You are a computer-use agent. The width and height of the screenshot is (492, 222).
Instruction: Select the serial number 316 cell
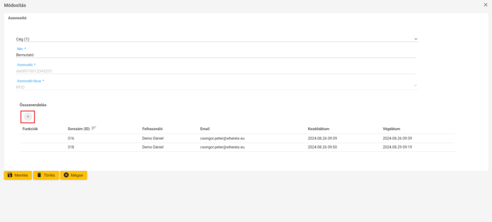pyautogui.click(x=71, y=138)
